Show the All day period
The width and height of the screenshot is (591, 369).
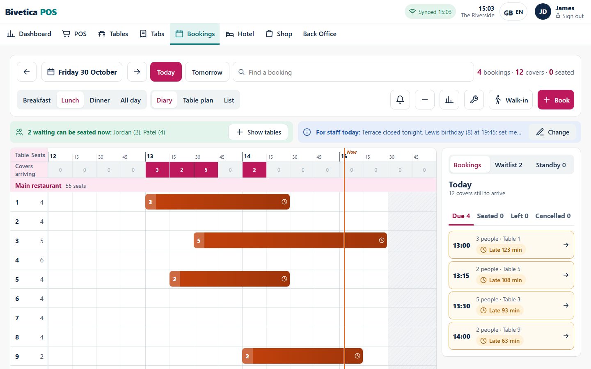[131, 100]
